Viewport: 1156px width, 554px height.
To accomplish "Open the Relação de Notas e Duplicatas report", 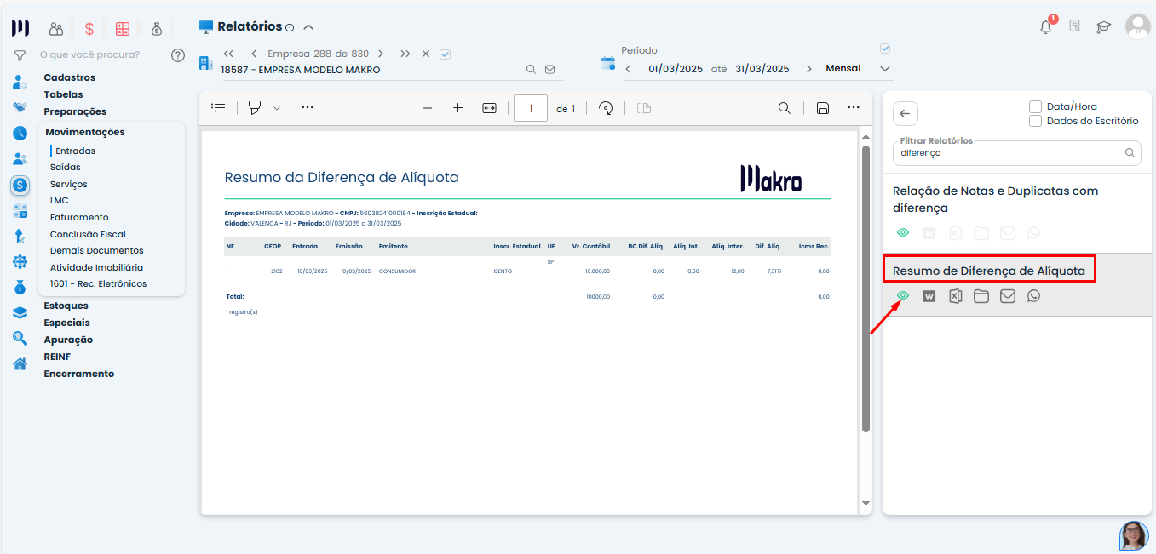I will 995,199.
